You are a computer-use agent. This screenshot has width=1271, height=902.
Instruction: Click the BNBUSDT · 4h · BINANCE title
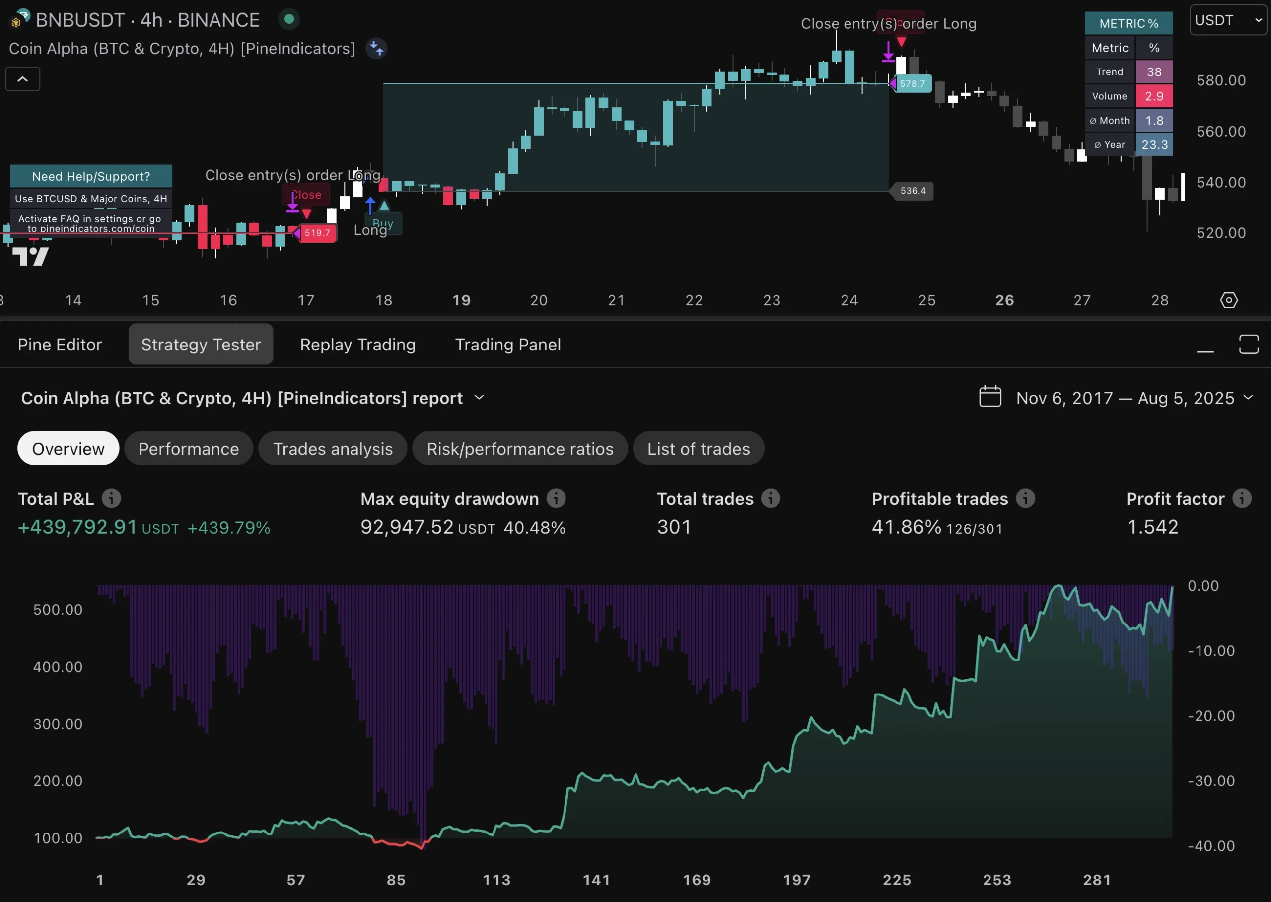(148, 20)
